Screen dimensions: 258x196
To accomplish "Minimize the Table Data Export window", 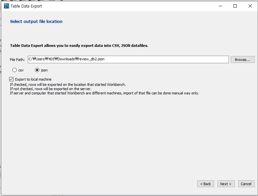I will 220,6.
